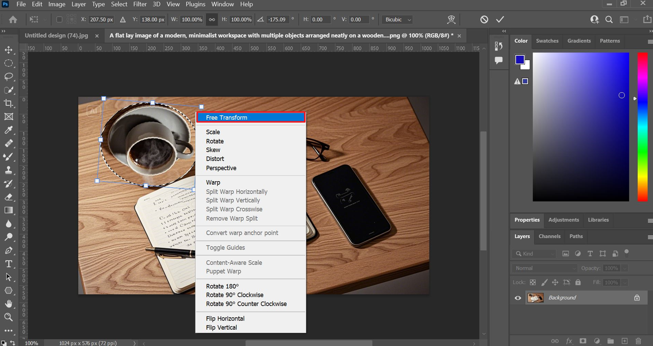Select the Hand tool
Image resolution: width=653 pixels, height=346 pixels.
pyautogui.click(x=9, y=304)
